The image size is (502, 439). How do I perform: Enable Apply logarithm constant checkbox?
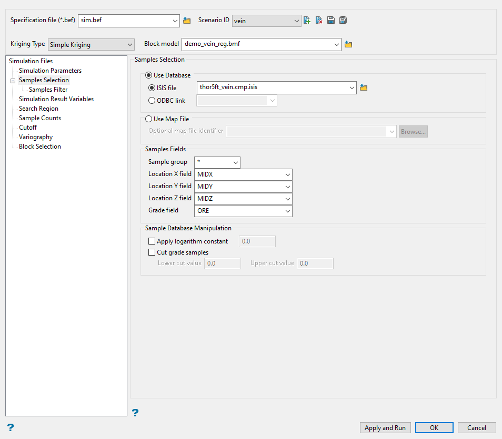click(x=152, y=241)
